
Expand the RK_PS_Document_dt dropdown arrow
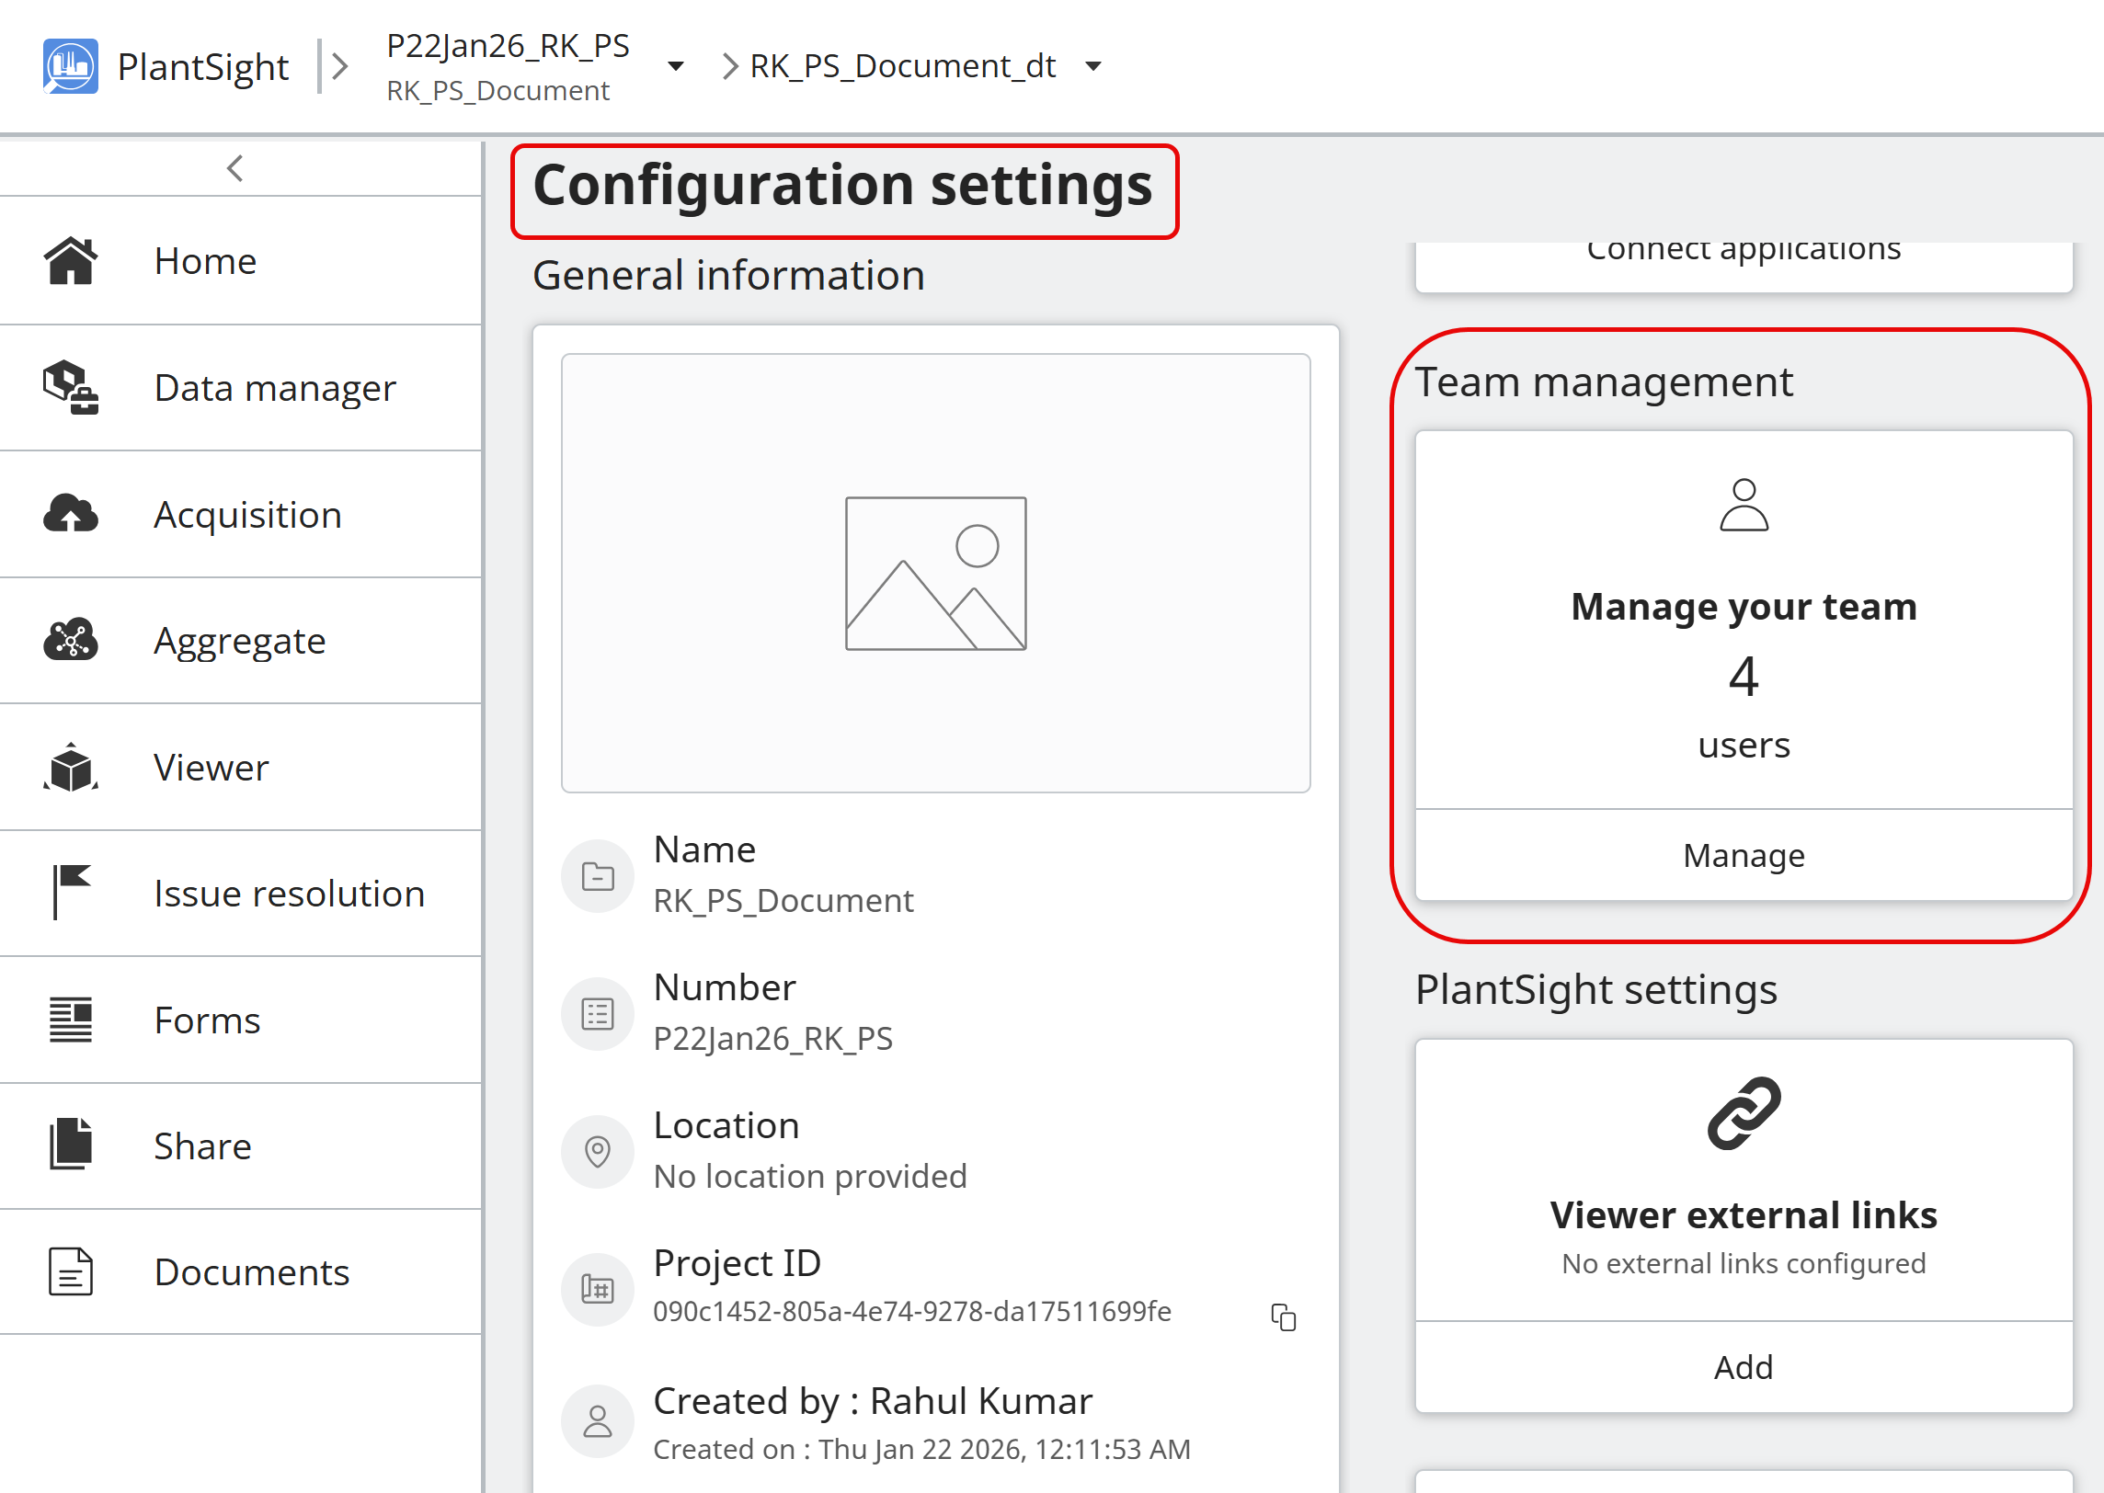tap(1092, 66)
